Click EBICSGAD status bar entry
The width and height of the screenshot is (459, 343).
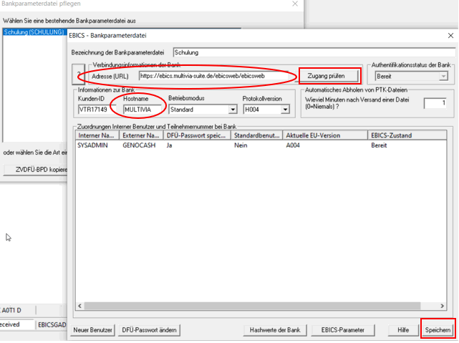(x=52, y=325)
